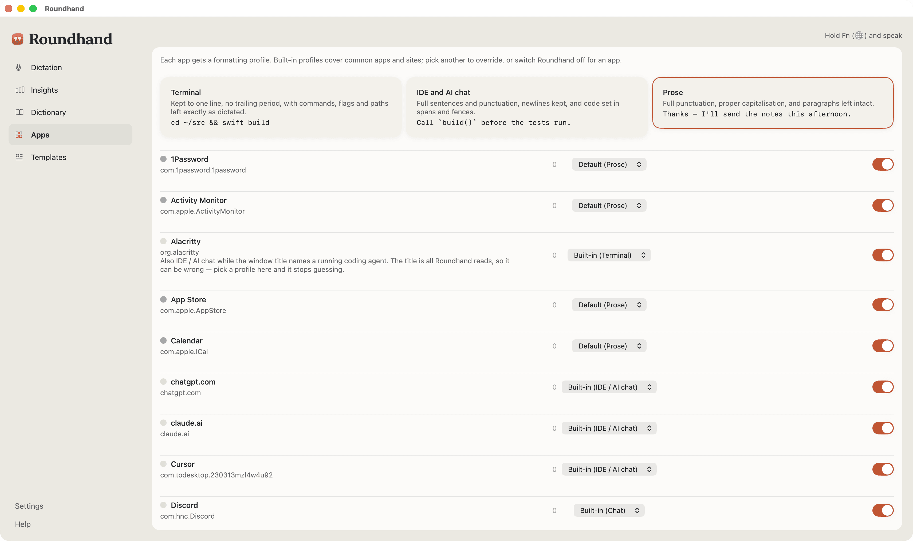Click the status dot next to Activity Monitor
Viewport: 913px width, 541px height.
[x=163, y=200]
